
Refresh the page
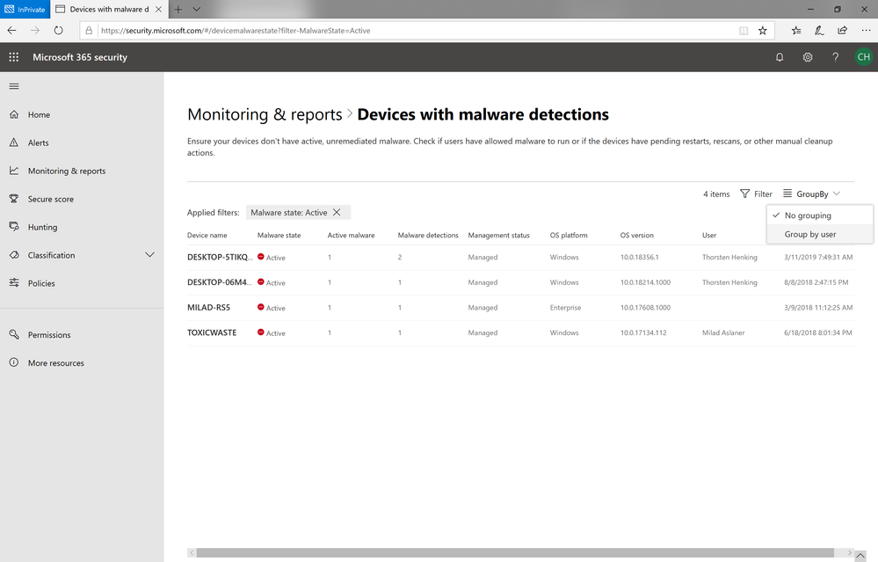tap(58, 31)
